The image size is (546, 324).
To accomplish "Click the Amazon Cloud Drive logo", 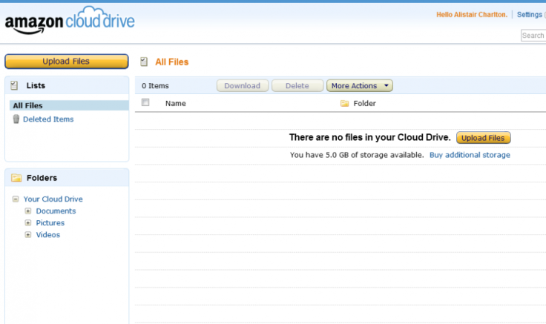I will pos(70,21).
